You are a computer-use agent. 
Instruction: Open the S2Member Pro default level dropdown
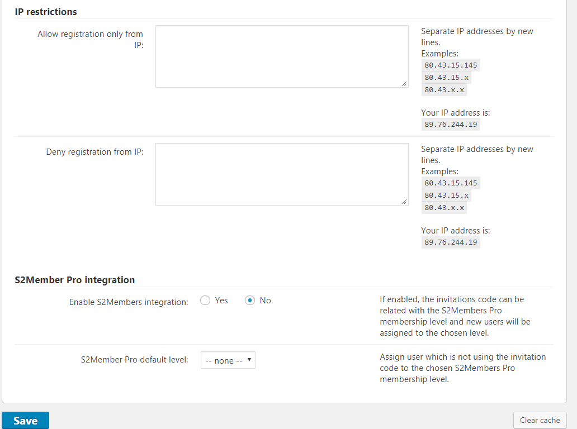pyautogui.click(x=228, y=360)
